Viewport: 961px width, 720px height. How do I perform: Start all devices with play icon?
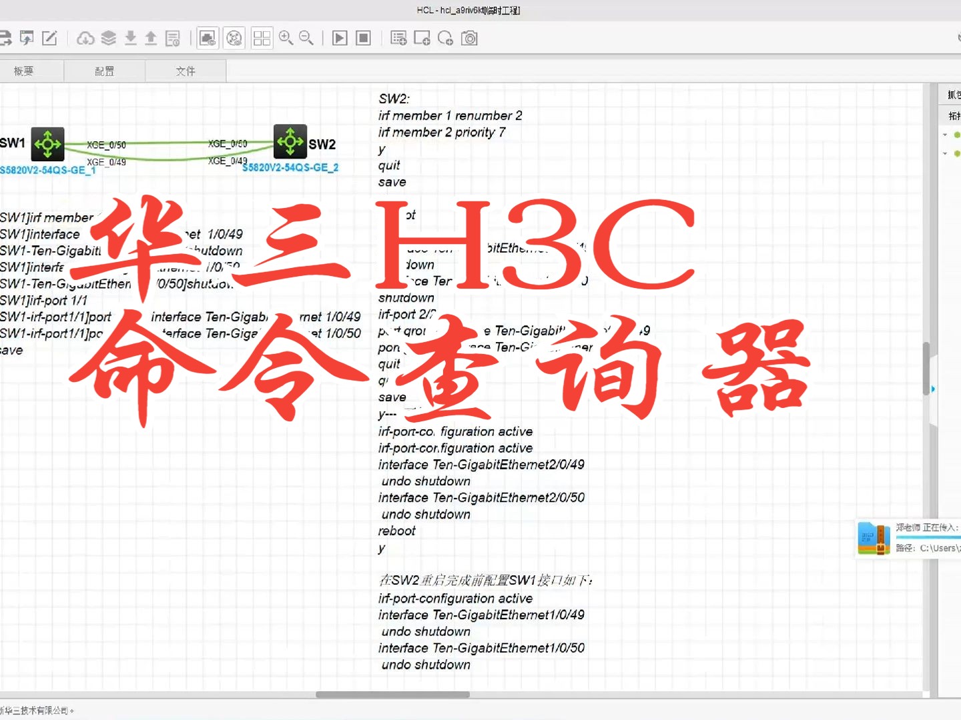click(340, 38)
